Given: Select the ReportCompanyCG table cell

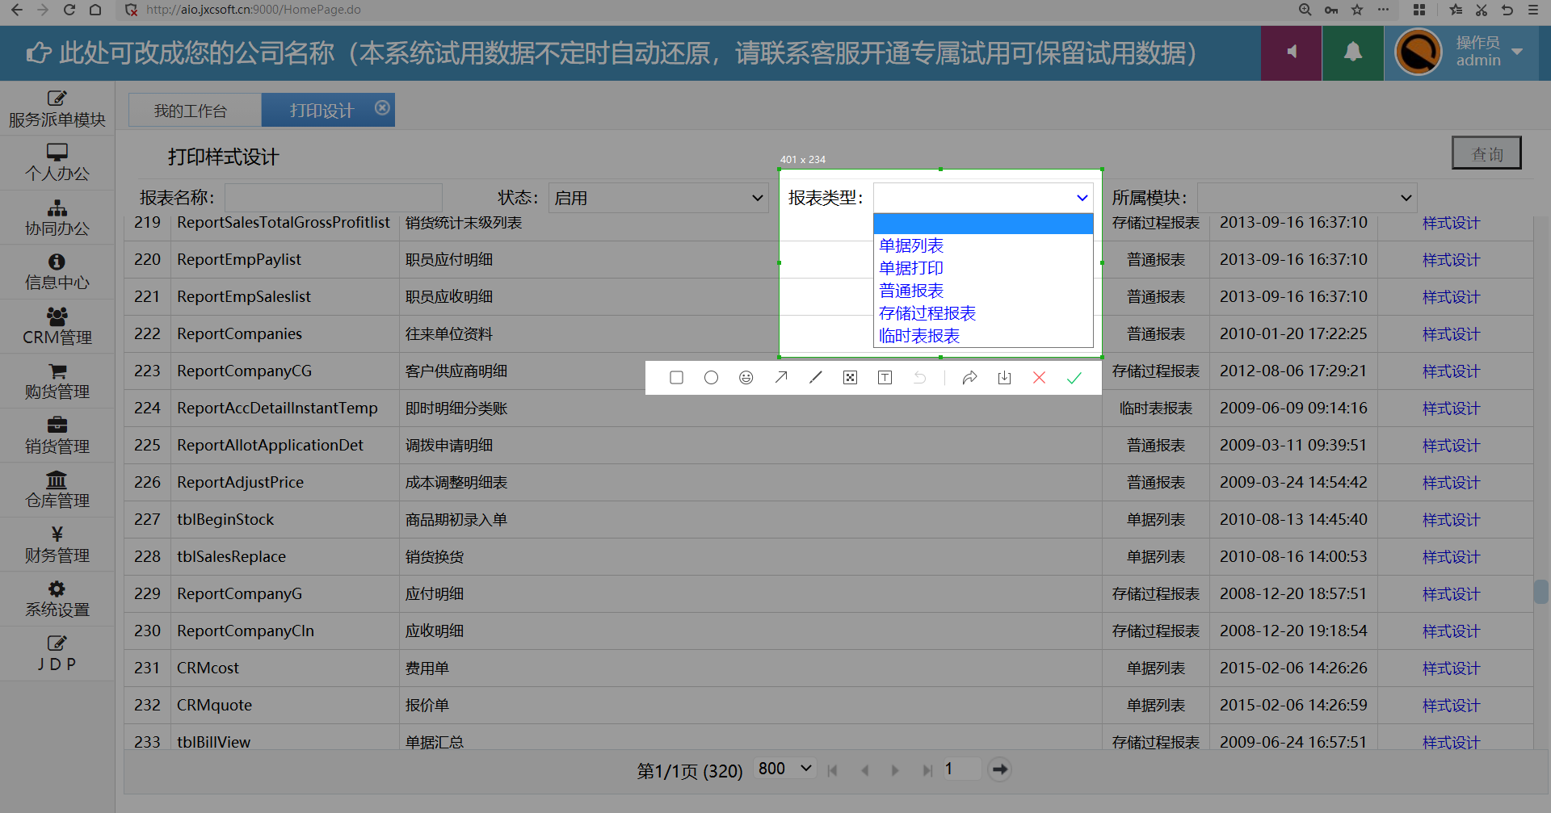Looking at the screenshot, I should [x=285, y=371].
